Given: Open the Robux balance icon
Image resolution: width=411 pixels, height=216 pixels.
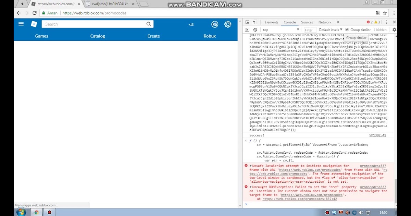Looking at the screenshot, I should [215, 24].
